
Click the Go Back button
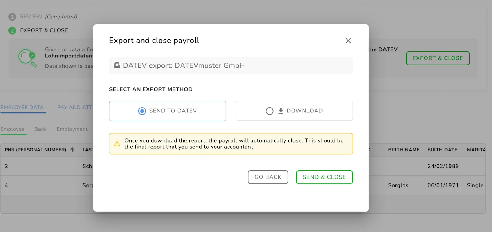(x=268, y=177)
